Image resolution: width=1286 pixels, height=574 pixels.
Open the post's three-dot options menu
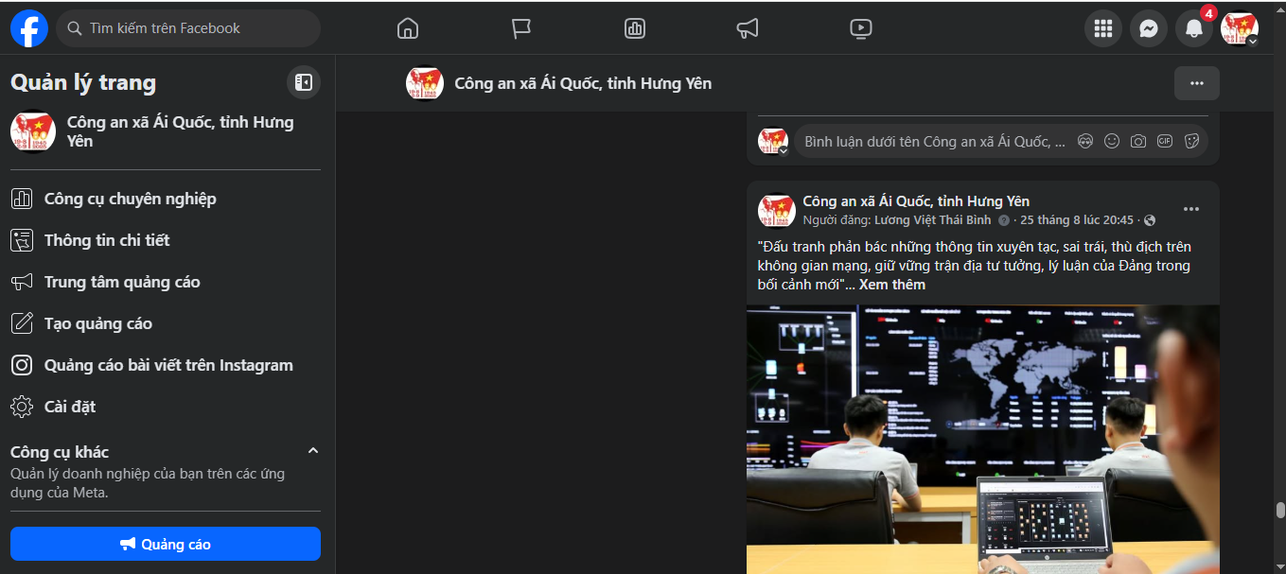coord(1191,209)
